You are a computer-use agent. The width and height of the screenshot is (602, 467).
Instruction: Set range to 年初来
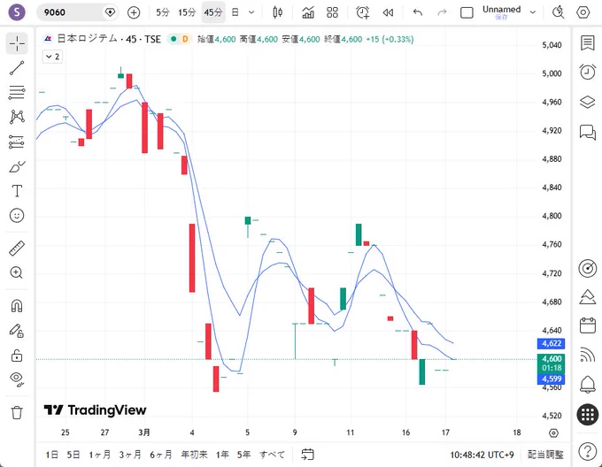click(x=194, y=455)
